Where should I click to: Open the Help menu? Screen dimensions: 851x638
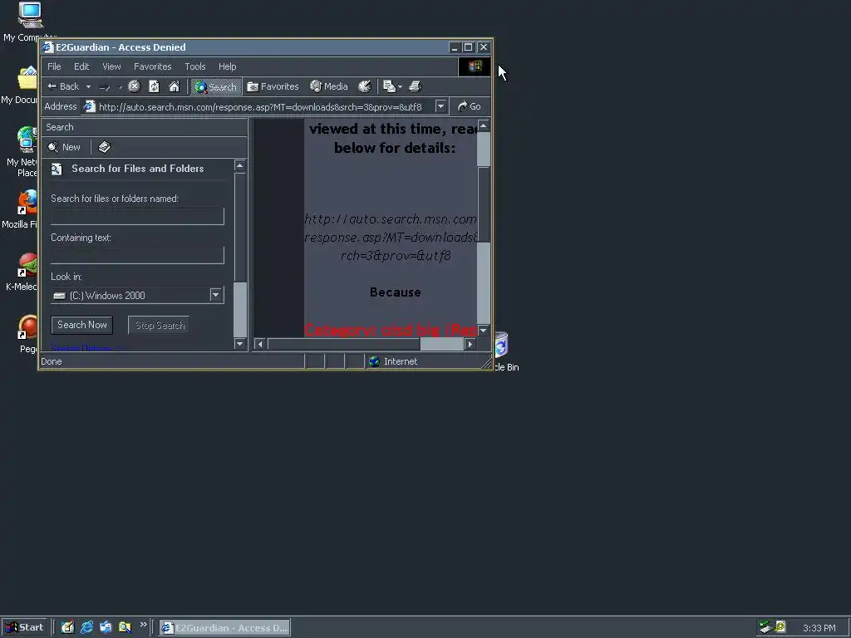(x=228, y=66)
